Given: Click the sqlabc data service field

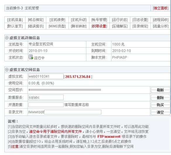Looking at the screenshot, I should 46,97.
